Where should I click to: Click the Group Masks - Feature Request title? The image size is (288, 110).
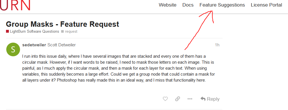tap(63, 24)
